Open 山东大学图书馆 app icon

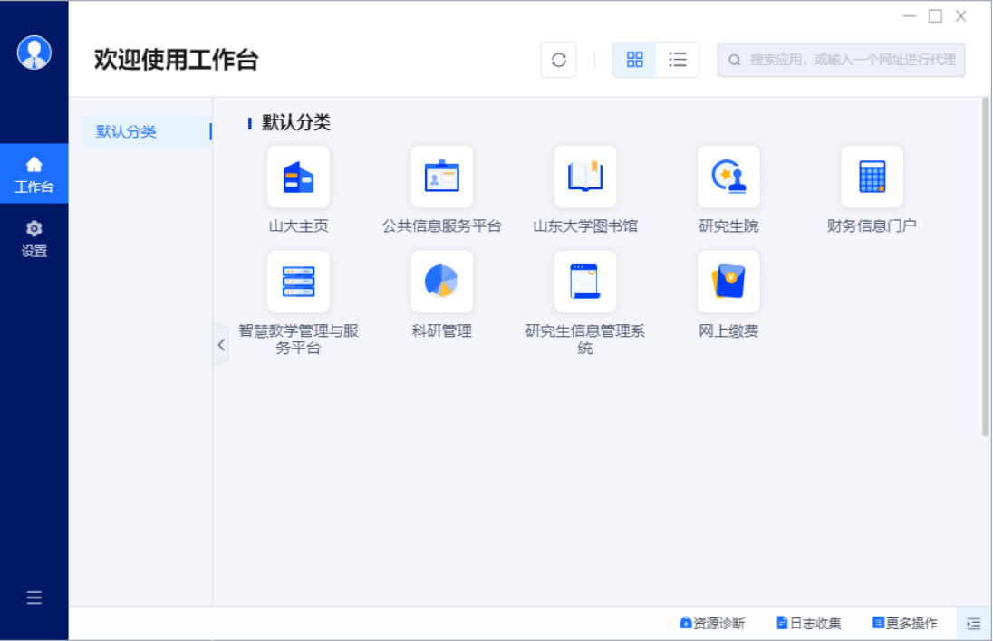(585, 177)
